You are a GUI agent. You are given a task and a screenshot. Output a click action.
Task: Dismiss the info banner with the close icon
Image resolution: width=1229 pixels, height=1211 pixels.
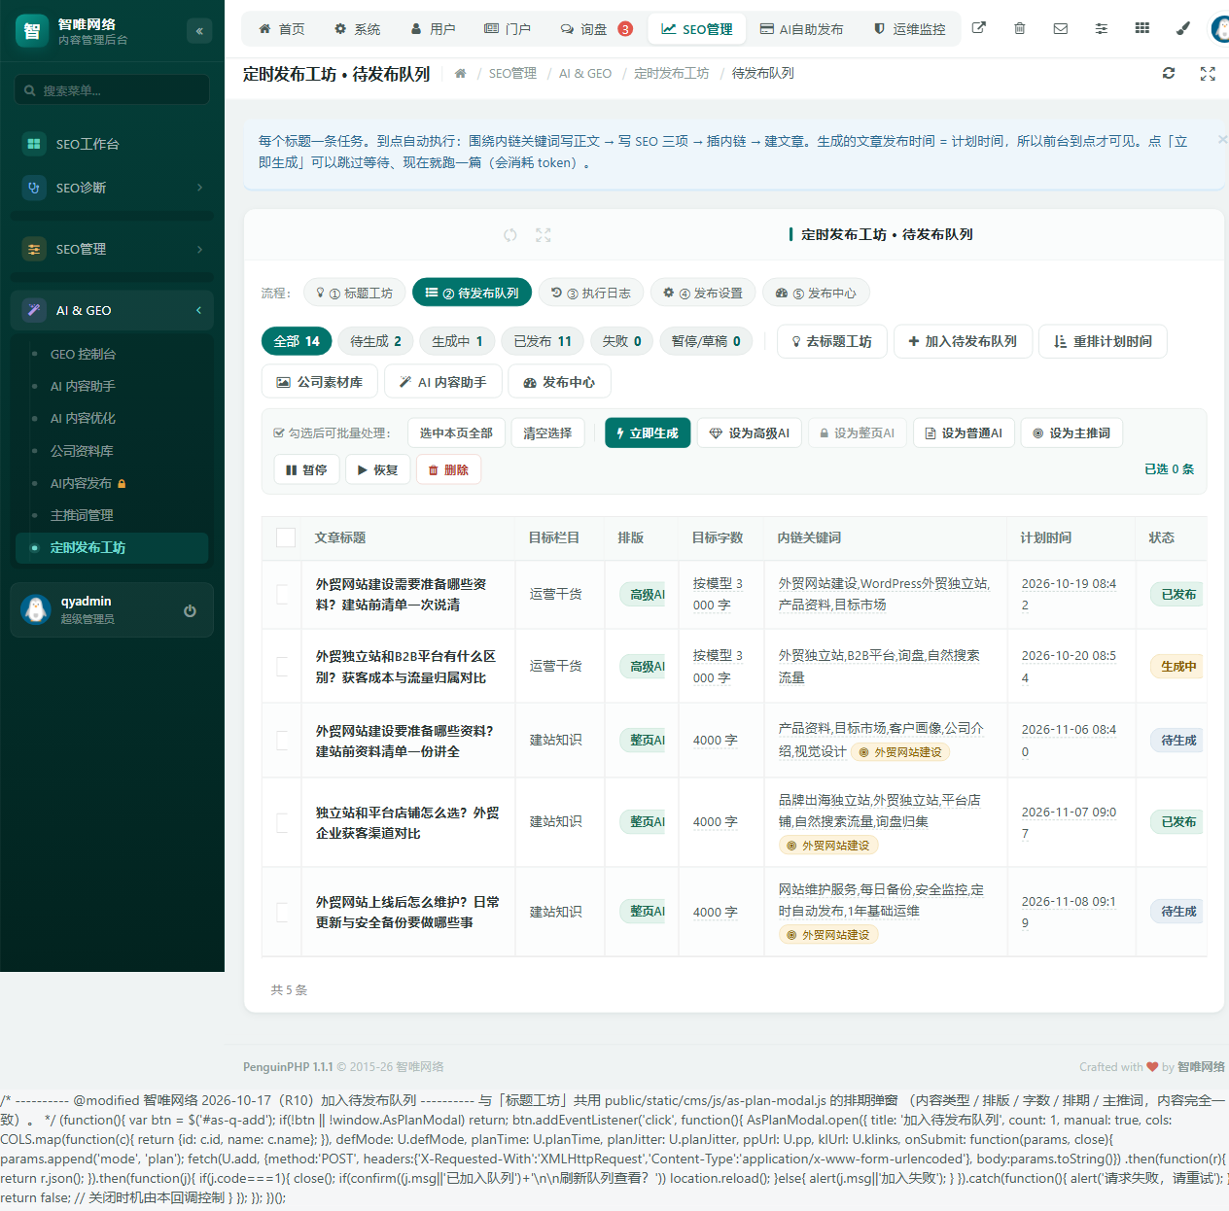(x=1222, y=140)
